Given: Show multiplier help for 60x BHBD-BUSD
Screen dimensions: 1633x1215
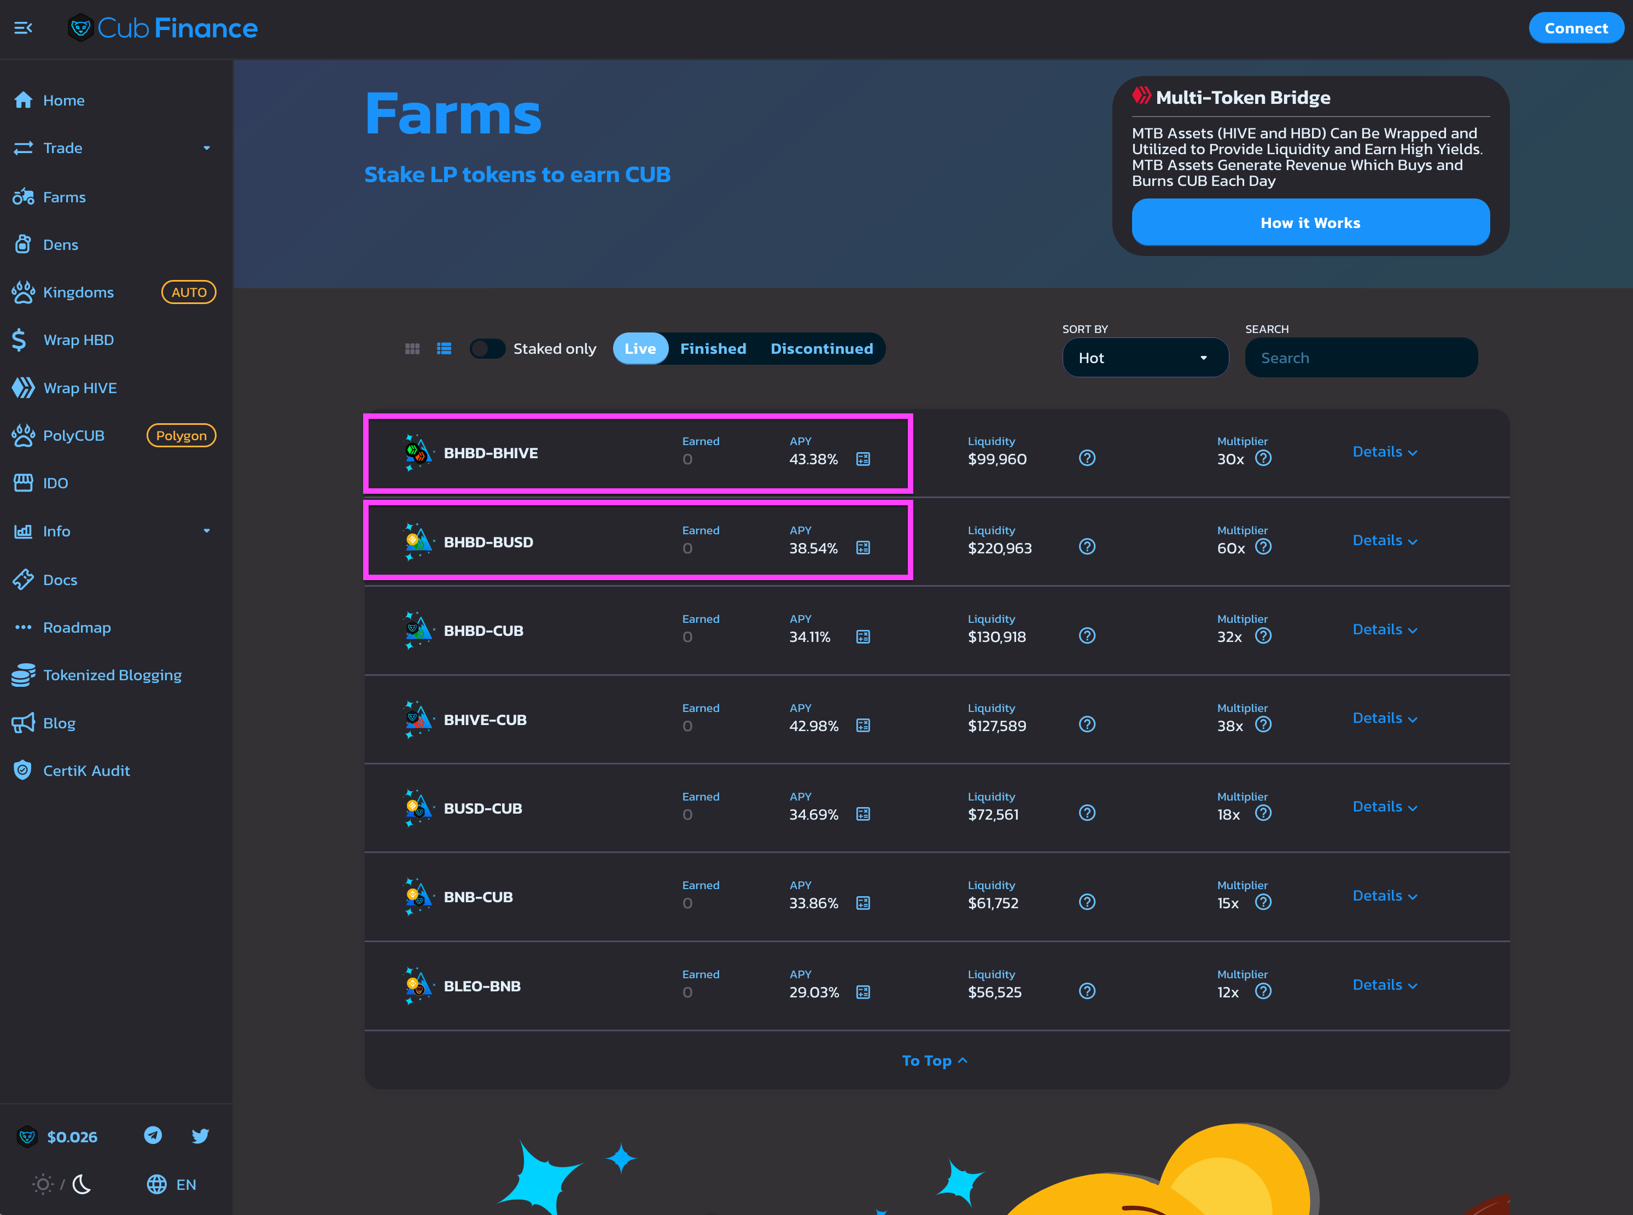Looking at the screenshot, I should (1263, 546).
